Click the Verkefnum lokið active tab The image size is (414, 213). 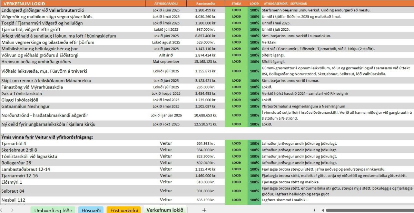click(165, 210)
